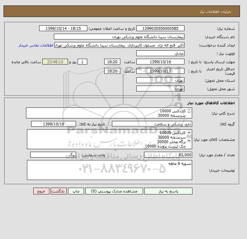Select line چک لیست پرونده 10000
The height and width of the screenshot is (239, 247).
tap(165, 146)
